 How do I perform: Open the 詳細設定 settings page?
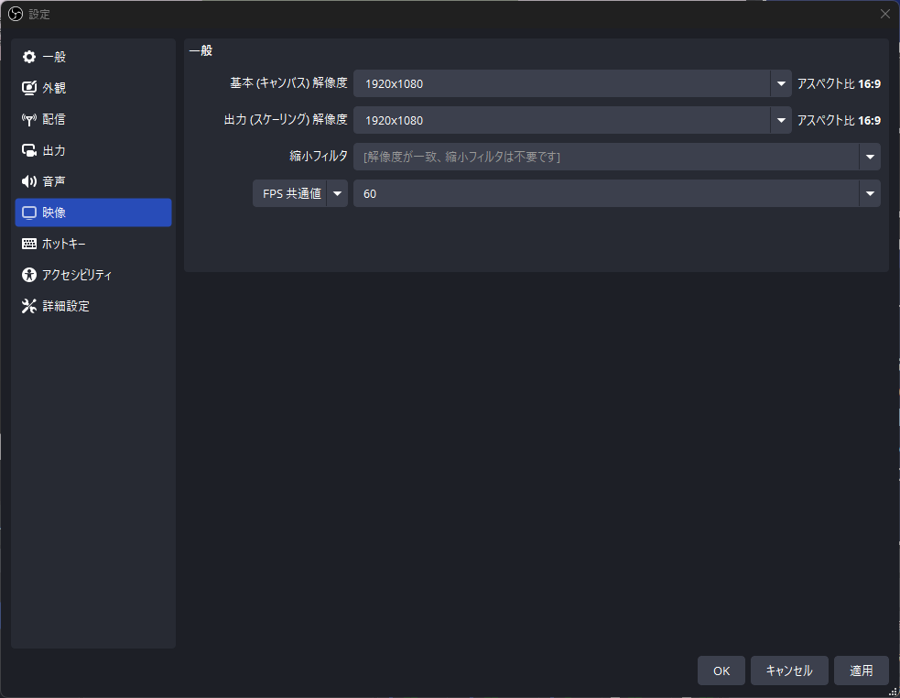pyautogui.click(x=93, y=306)
